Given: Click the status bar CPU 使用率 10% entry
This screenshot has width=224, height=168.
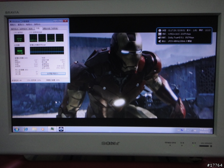Looking at the screenshot, I should click(x=34, y=80).
